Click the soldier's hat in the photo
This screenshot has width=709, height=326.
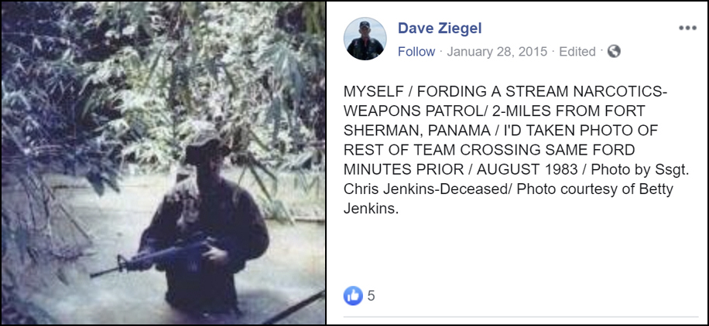(207, 144)
